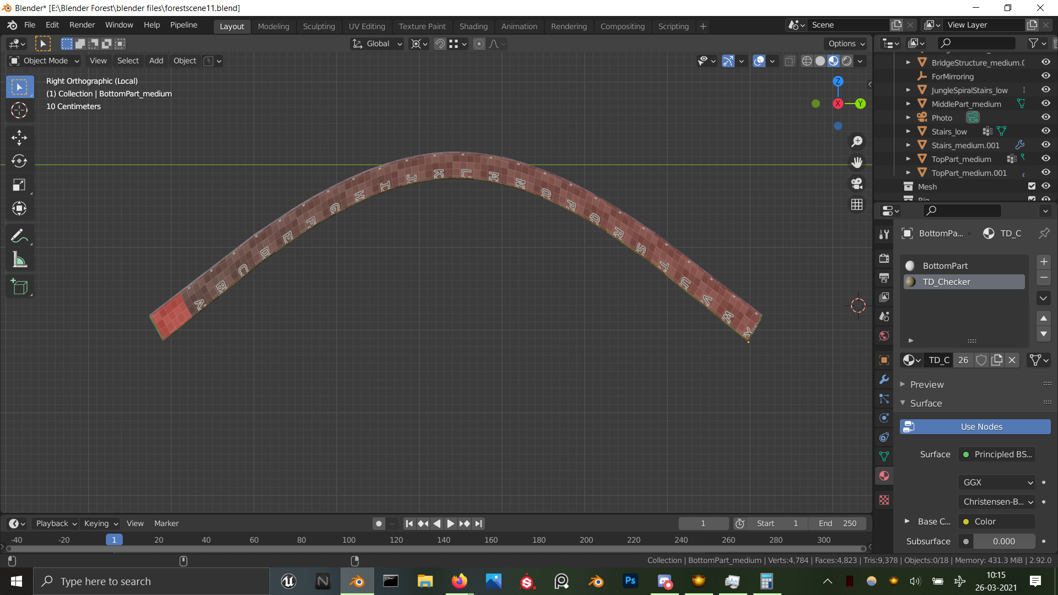
Task: Expand the Preview panel
Action: point(926,385)
